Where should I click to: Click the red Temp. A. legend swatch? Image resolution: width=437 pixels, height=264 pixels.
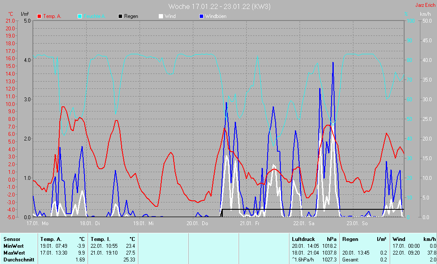click(x=40, y=16)
